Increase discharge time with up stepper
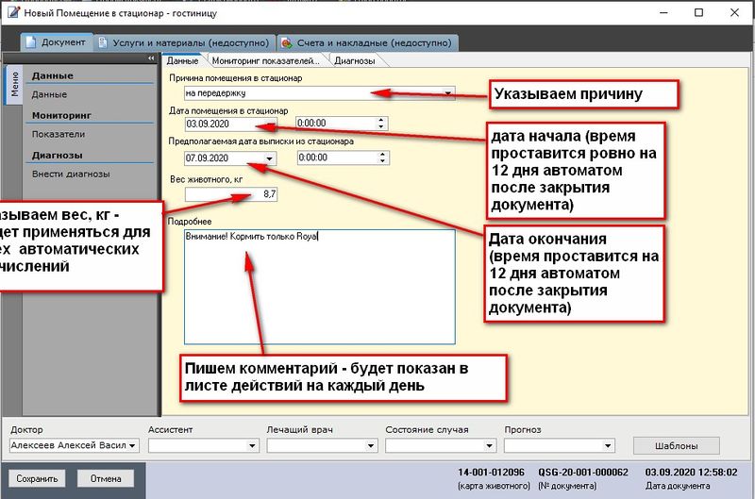The height and width of the screenshot is (499, 755). [383, 154]
